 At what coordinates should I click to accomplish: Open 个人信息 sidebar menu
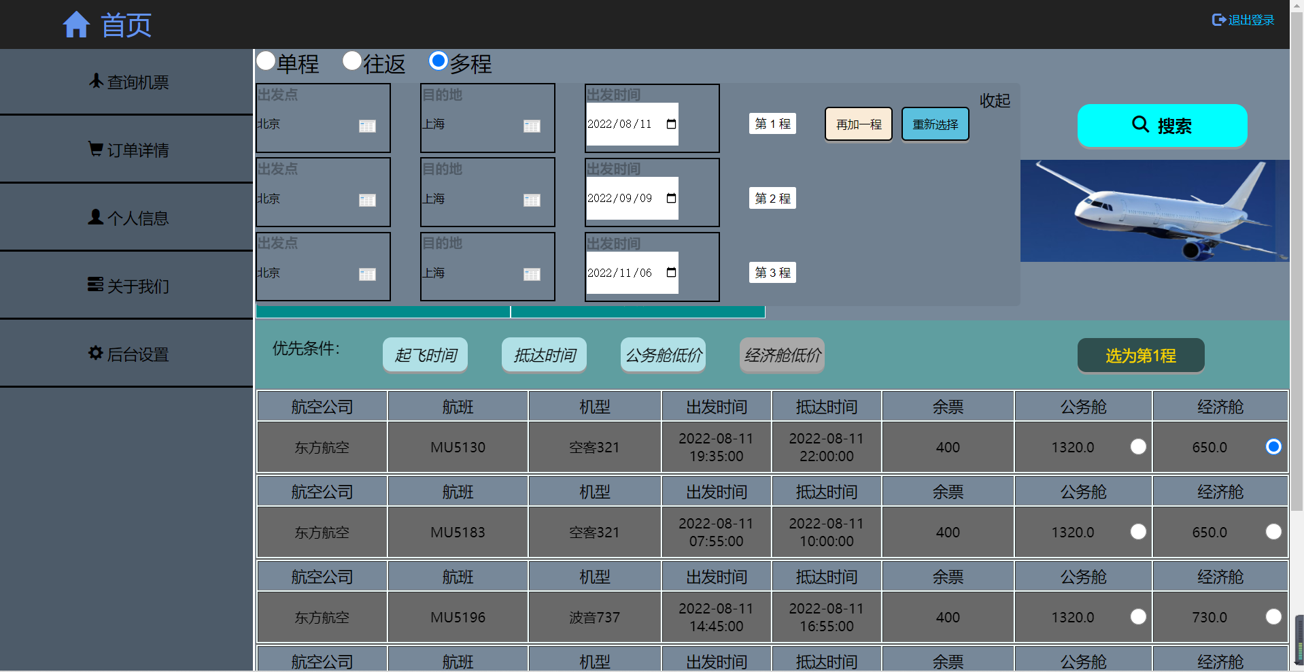click(x=126, y=218)
